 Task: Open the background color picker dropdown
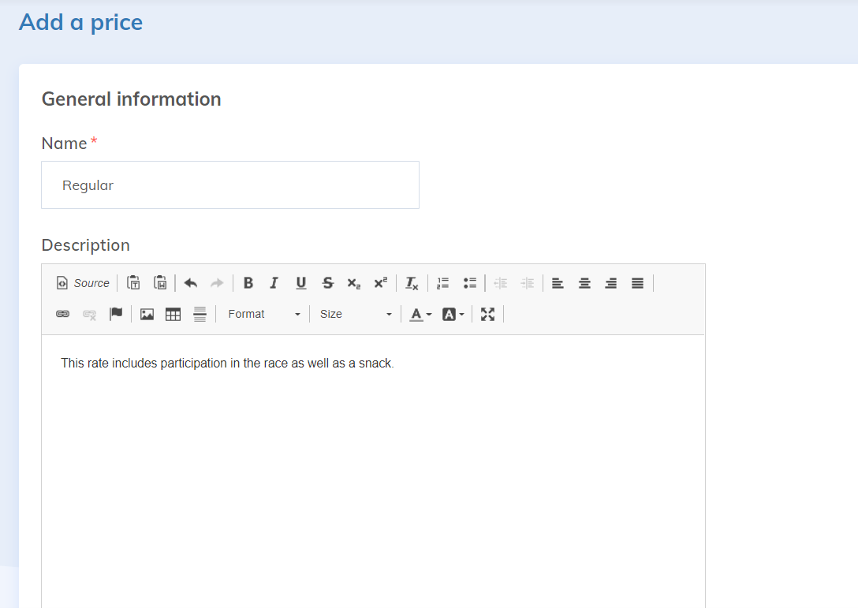coord(453,314)
